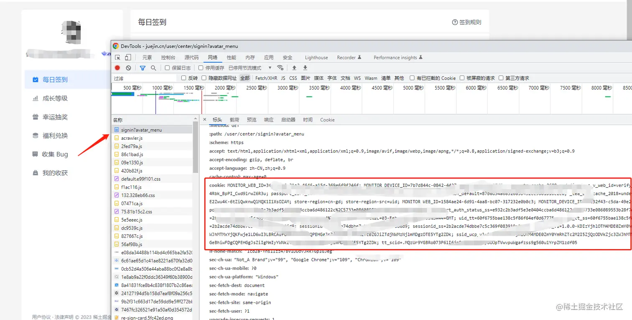Click the question icon beside 签到规则
632x320 pixels.
(455, 23)
